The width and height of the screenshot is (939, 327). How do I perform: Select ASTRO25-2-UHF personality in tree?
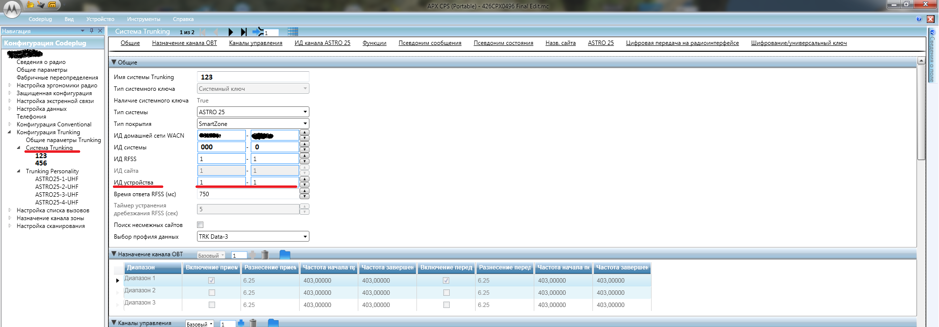[x=57, y=187]
